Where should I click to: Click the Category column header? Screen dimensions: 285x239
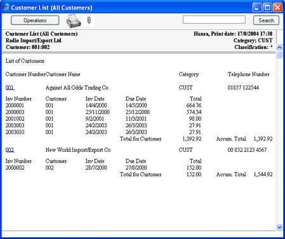189,74
